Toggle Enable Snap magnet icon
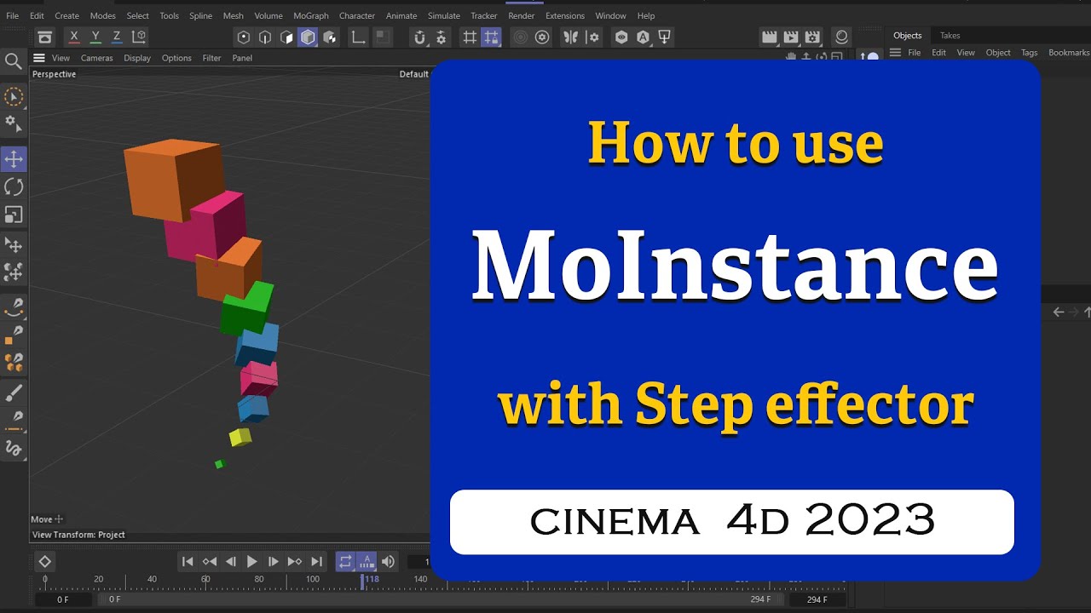The width and height of the screenshot is (1091, 613). point(419,37)
